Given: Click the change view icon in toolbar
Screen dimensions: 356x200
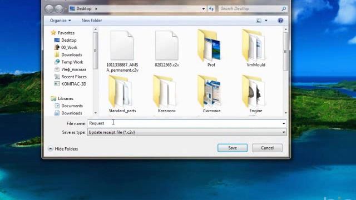Looking at the screenshot, I should (x=259, y=21).
